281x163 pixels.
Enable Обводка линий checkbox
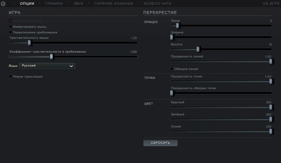[x=172, y=69]
